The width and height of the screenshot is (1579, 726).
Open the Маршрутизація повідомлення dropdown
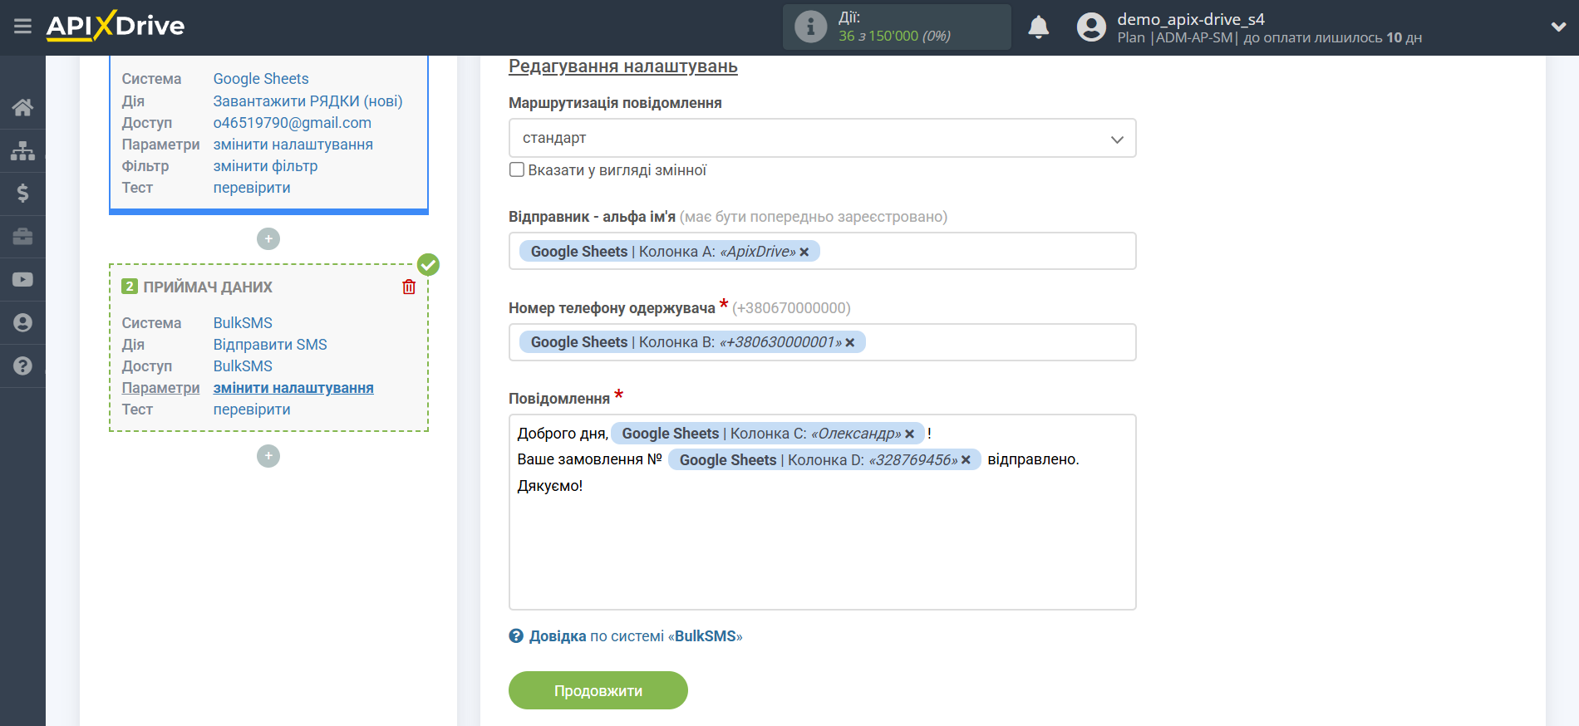pos(822,139)
